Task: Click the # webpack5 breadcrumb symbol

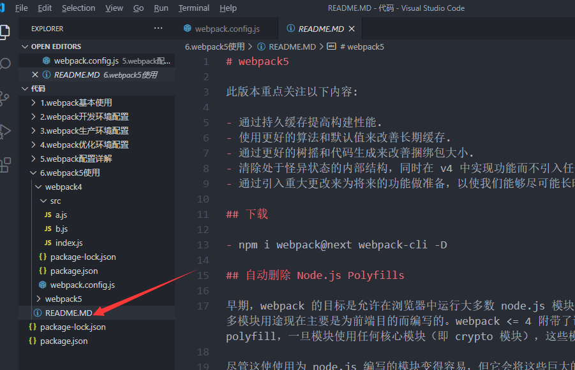Action: (362, 47)
